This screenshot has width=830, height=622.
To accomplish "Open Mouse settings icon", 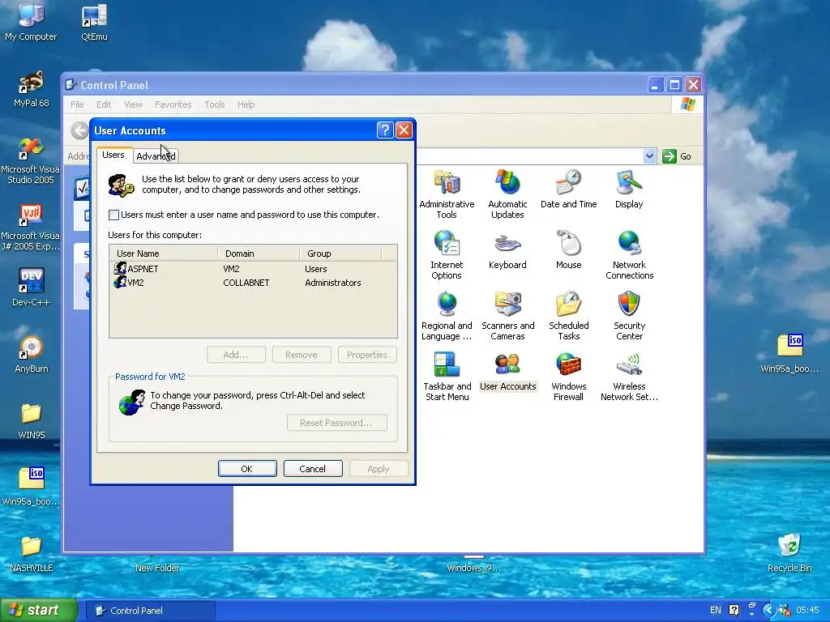I will pos(568,249).
